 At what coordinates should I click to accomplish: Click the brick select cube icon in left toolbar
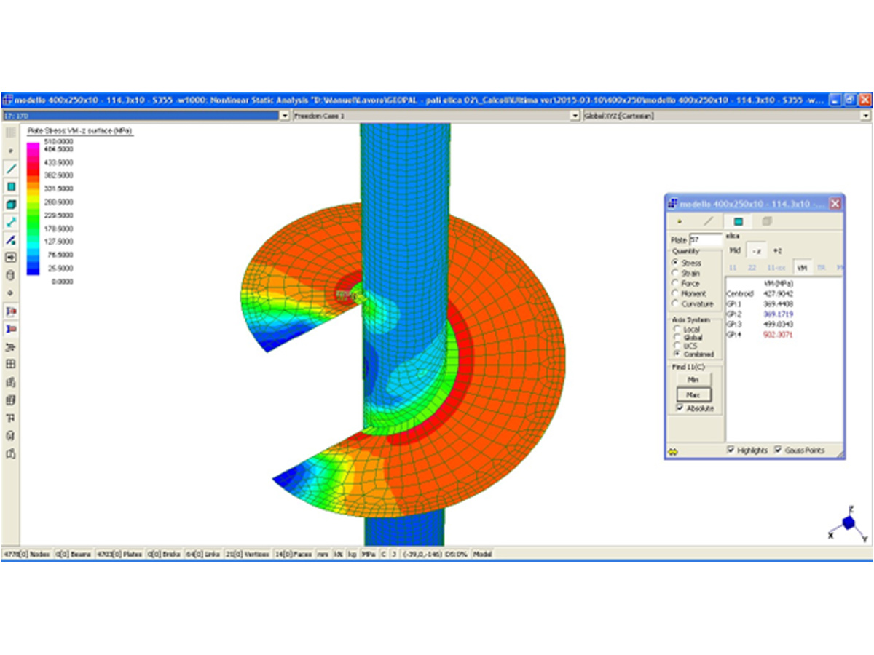(11, 205)
